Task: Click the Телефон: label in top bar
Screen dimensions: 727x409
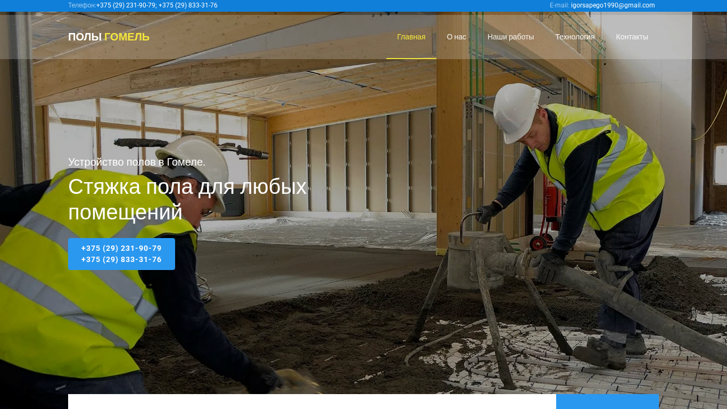Action: 82,5
